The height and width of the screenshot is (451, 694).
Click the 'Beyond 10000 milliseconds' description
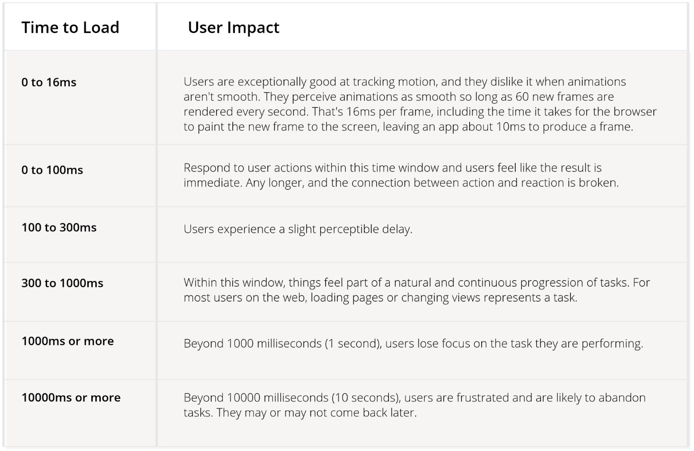pos(414,405)
